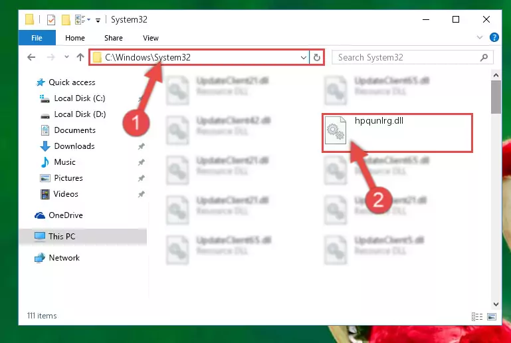
Task: Click the scrollbar up arrow
Action: (x=496, y=75)
